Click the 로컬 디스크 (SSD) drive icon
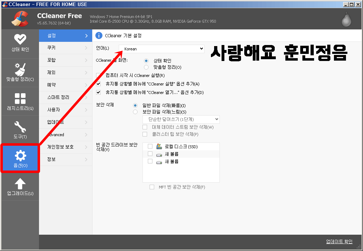 click(x=159, y=146)
